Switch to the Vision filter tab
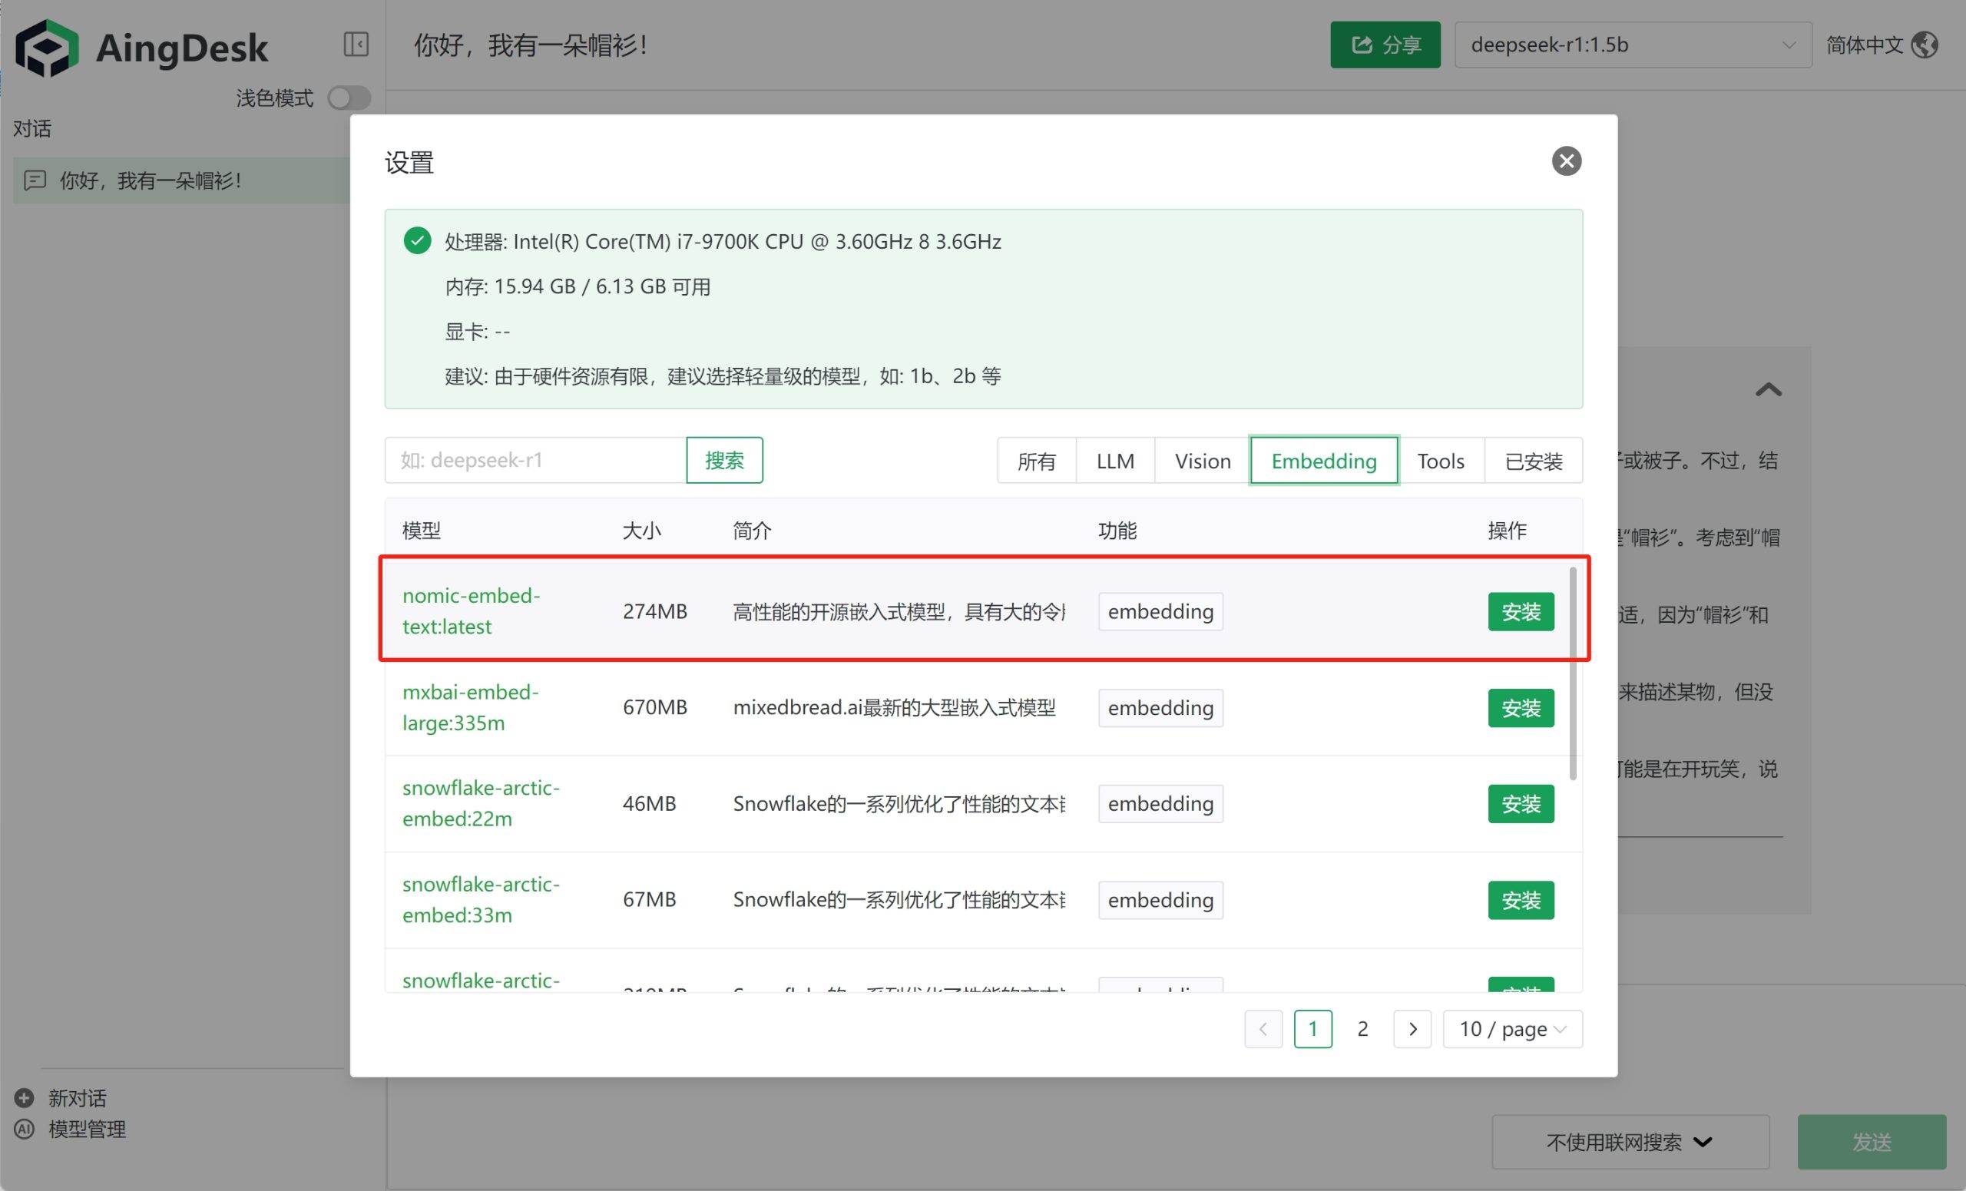This screenshot has width=1966, height=1191. point(1202,460)
